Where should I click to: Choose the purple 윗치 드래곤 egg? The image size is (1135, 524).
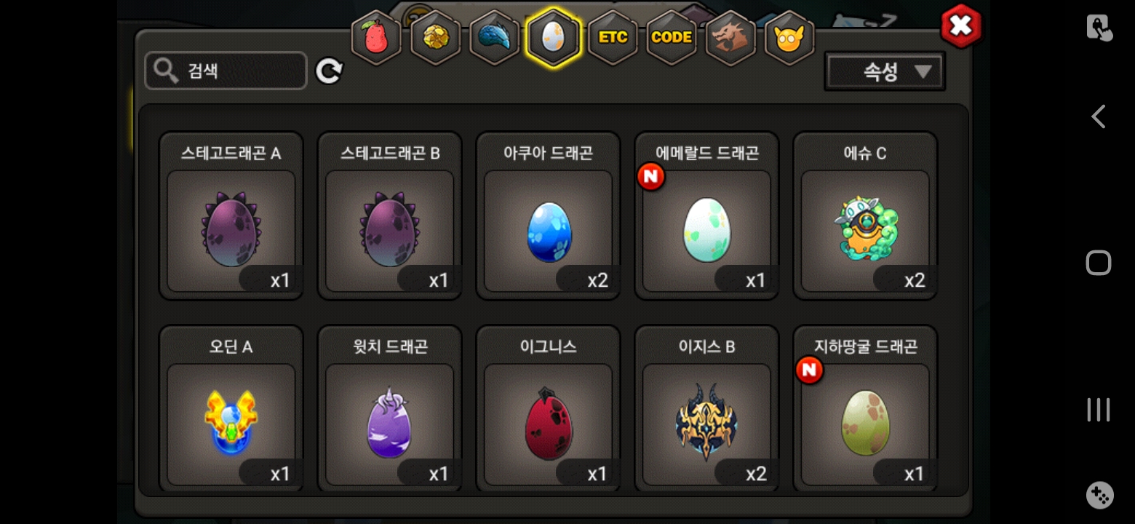[x=390, y=409]
